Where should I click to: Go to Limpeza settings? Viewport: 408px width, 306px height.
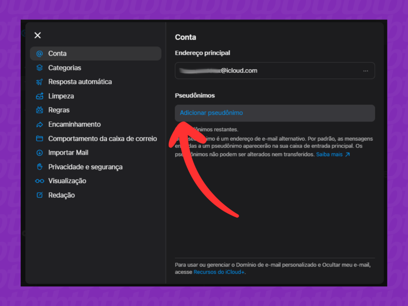click(x=61, y=96)
